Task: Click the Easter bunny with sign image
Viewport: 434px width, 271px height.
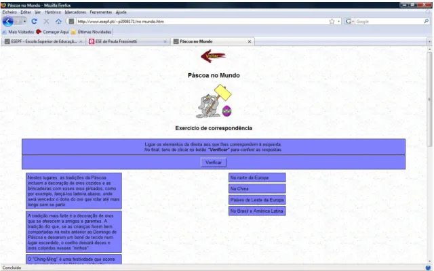Action: click(x=214, y=101)
